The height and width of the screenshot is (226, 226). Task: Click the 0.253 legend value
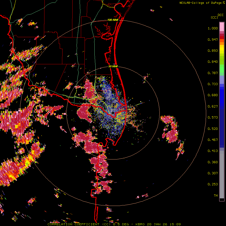[x=213, y=184]
